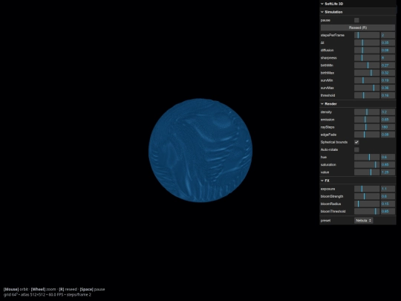Click the saturation value field

point(388,165)
